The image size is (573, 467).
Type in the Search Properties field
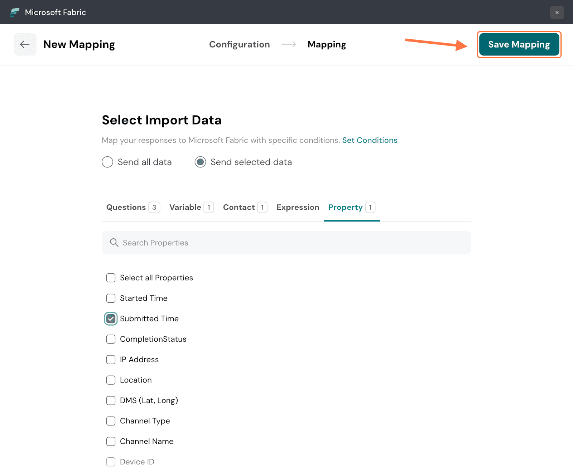coord(286,243)
